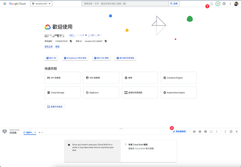Open BigQuery quick access card
This screenshot has height=167, width=241.
coord(101,93)
